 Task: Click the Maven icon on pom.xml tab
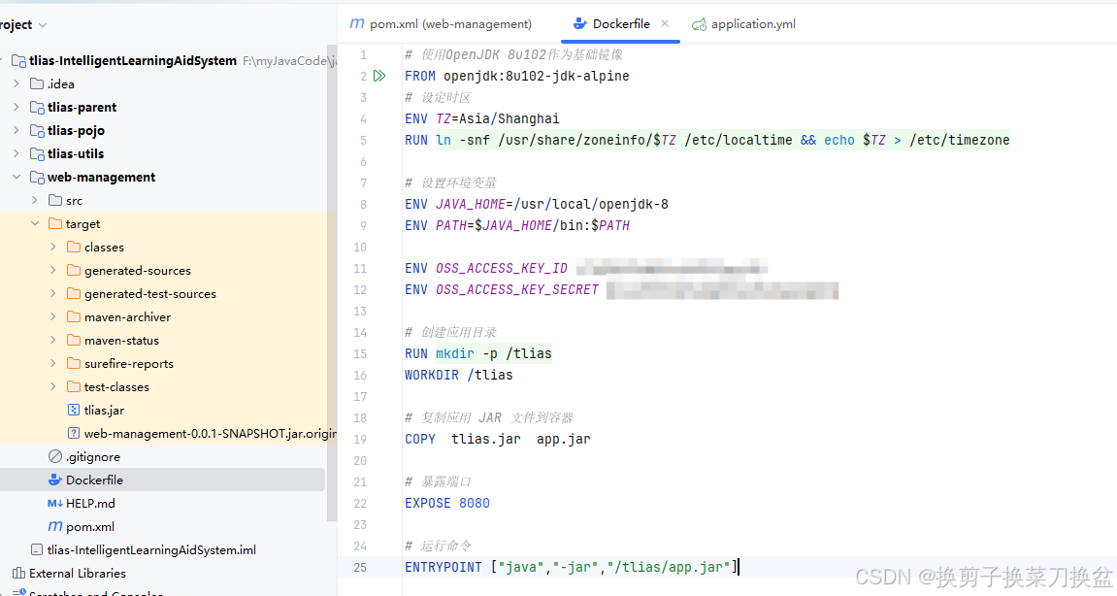pyautogui.click(x=358, y=23)
